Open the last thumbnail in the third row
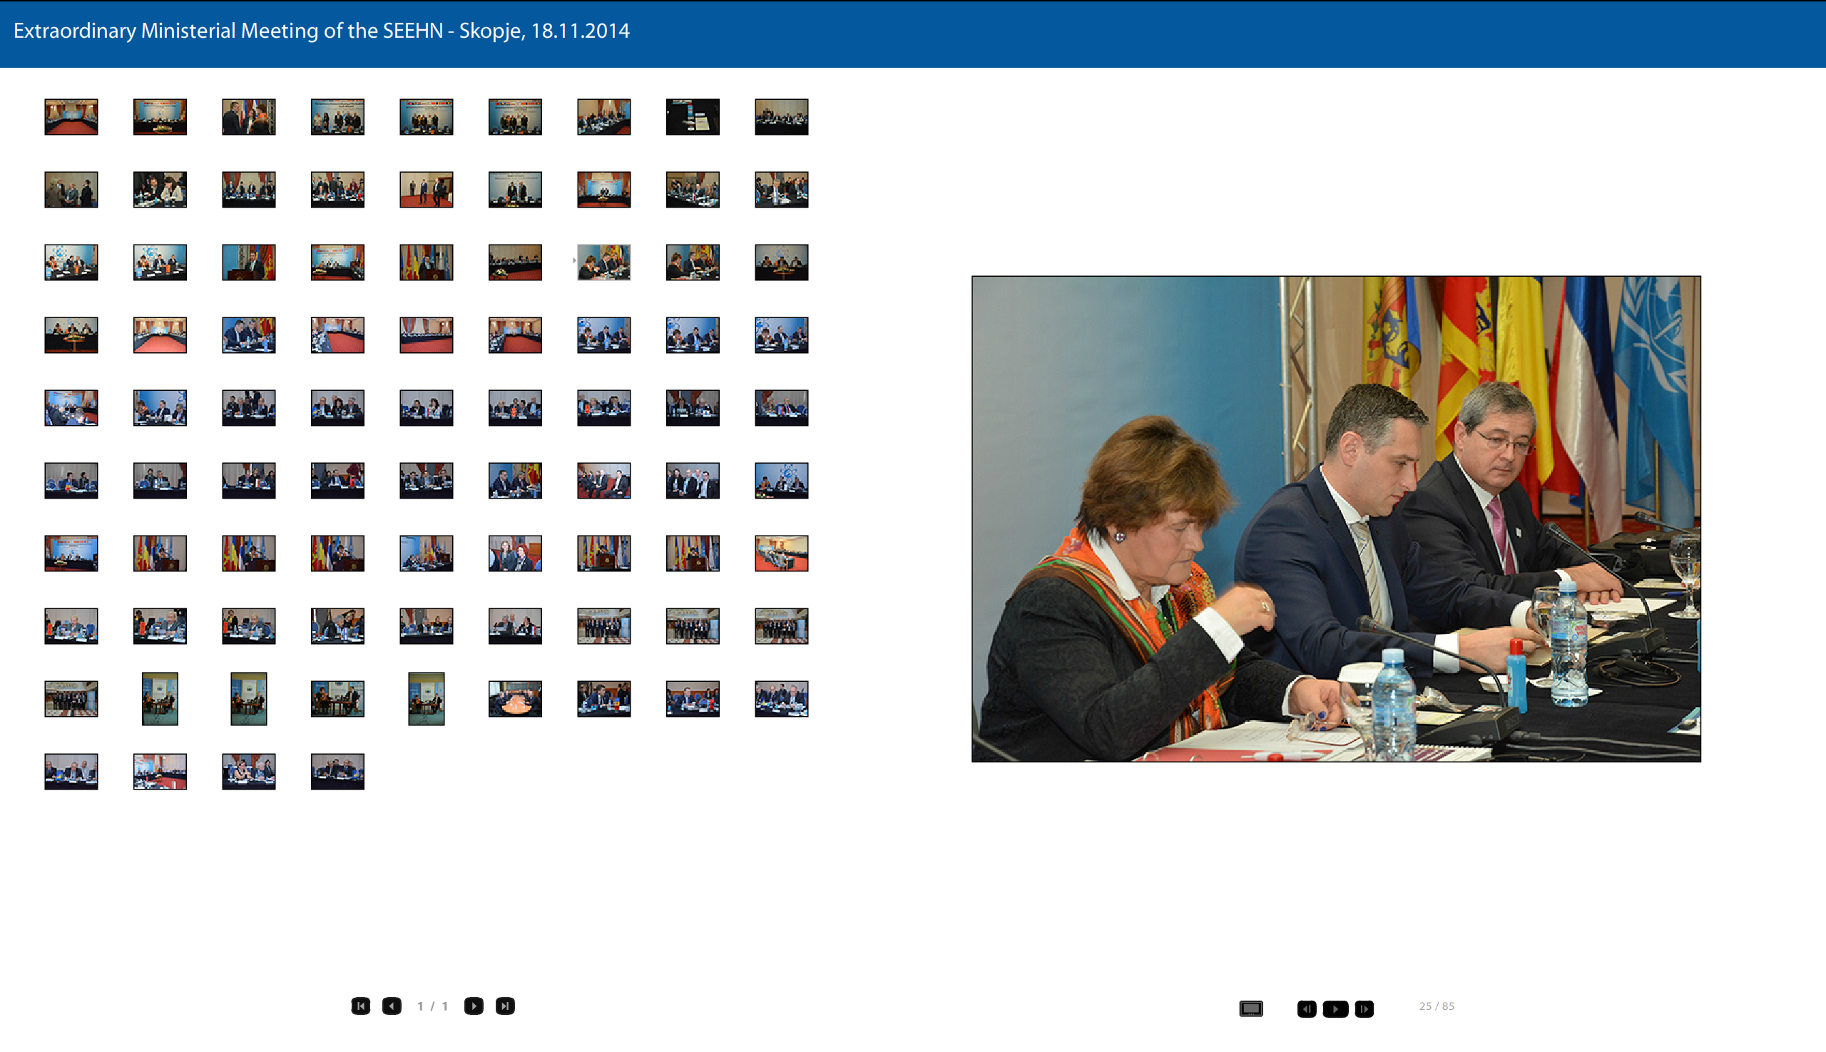1826x1052 pixels. [x=781, y=262]
